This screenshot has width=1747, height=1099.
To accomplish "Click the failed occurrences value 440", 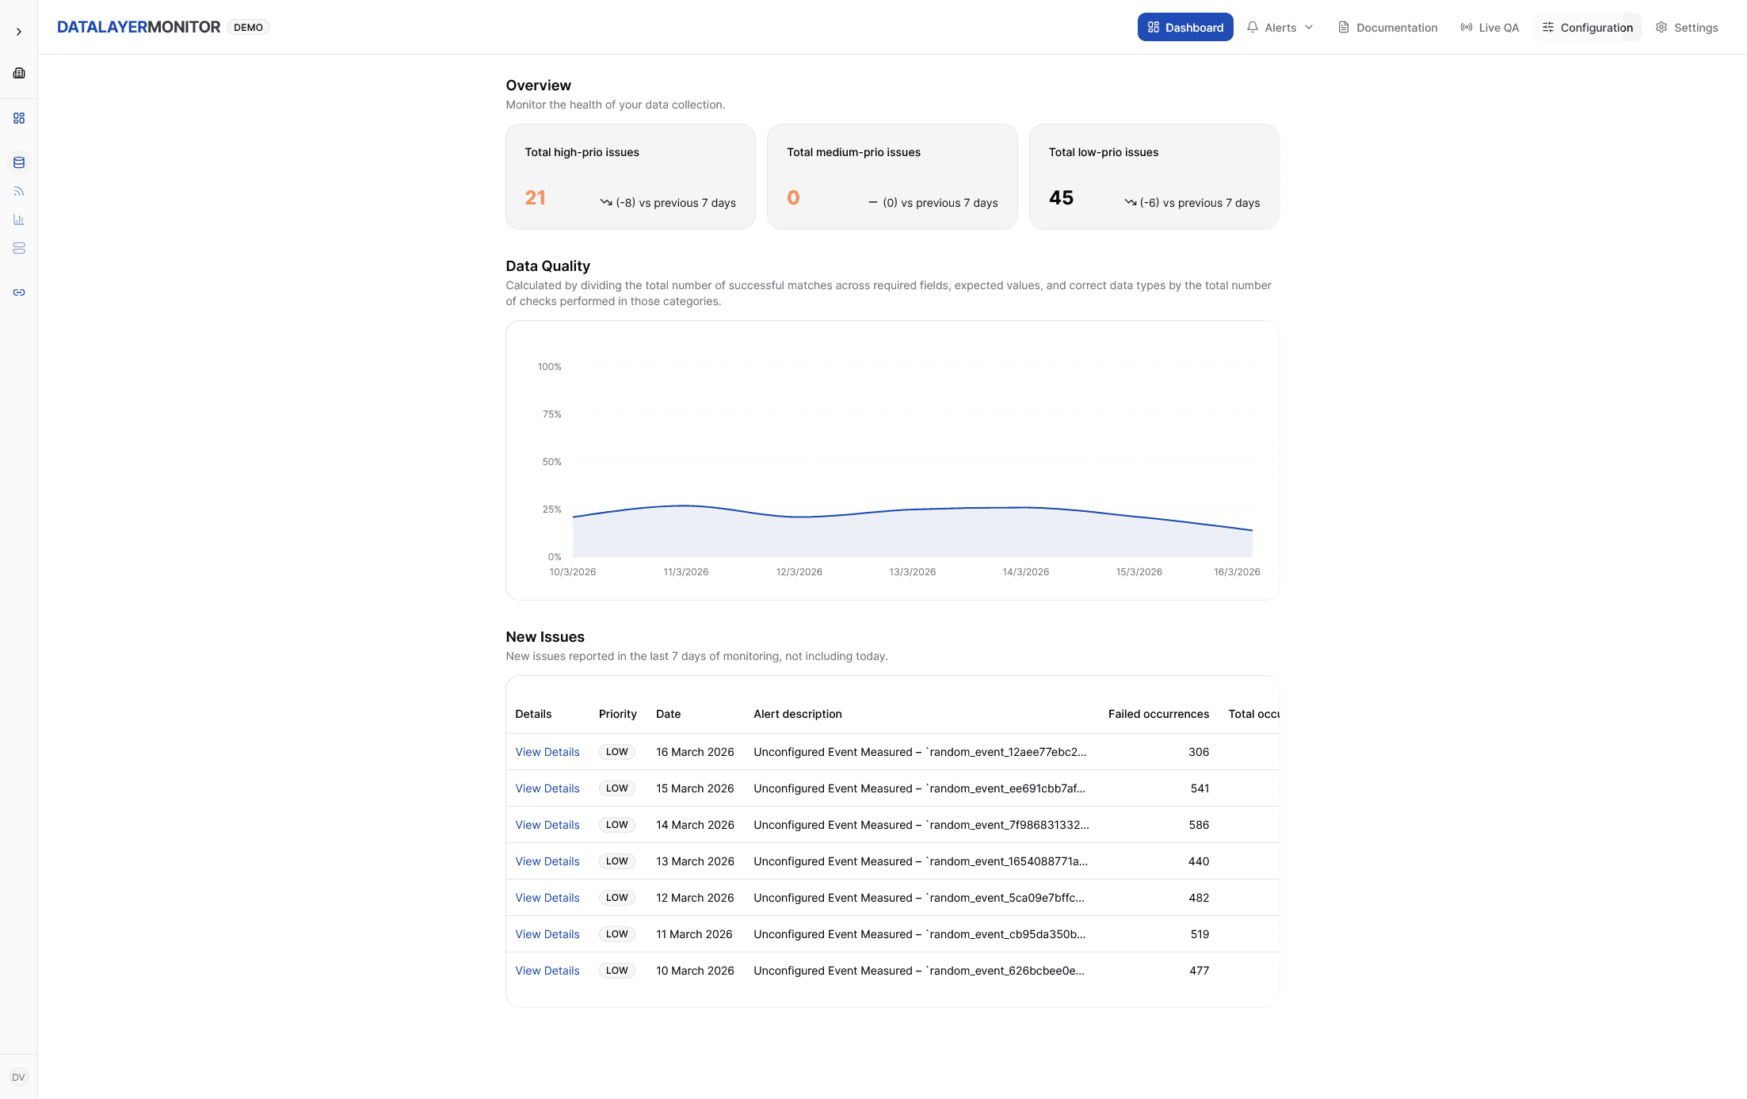I will click(1199, 861).
